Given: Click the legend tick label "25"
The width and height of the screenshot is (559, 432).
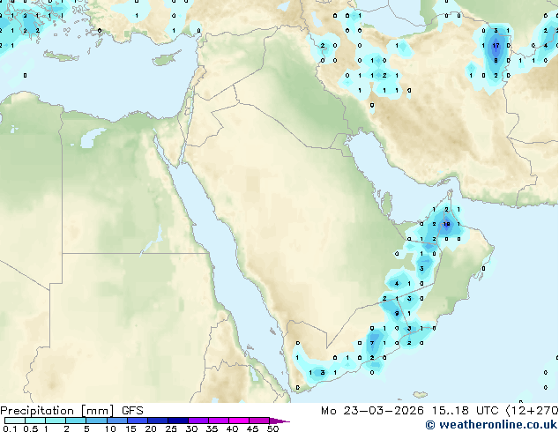Looking at the screenshot, I should 171,428.
